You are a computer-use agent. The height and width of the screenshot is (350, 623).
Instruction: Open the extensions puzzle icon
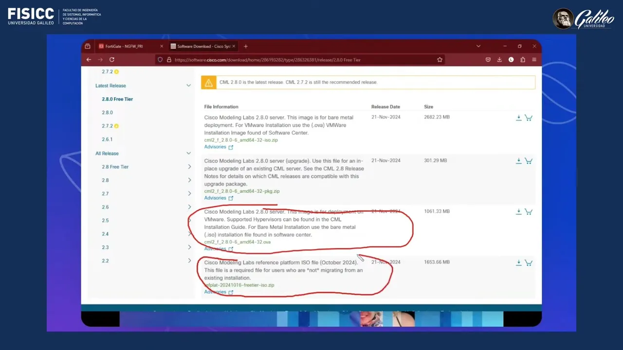point(523,60)
